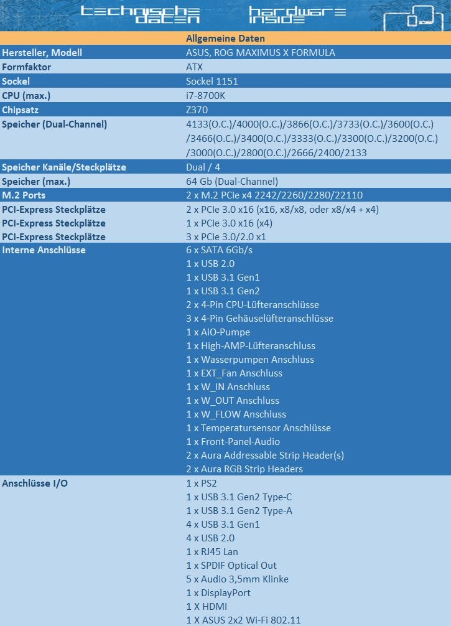Select the 'Sockel 1151' value
The height and width of the screenshot is (626, 451).
pos(212,82)
